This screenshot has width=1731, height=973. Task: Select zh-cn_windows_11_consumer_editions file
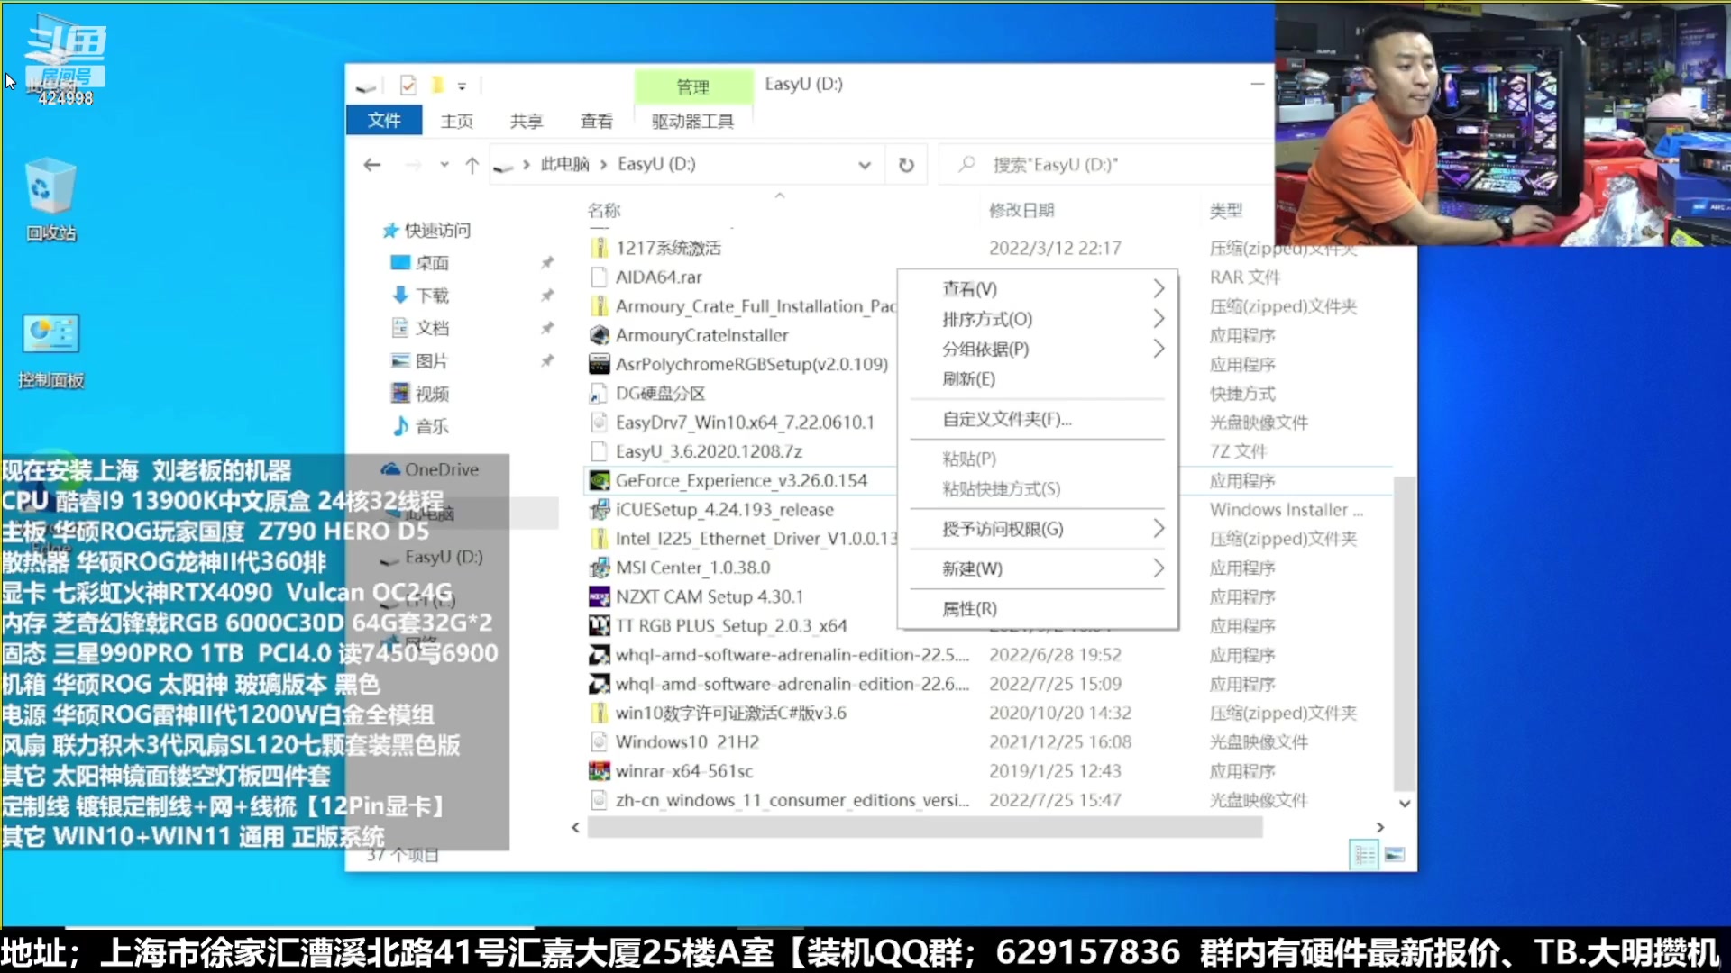(x=792, y=800)
